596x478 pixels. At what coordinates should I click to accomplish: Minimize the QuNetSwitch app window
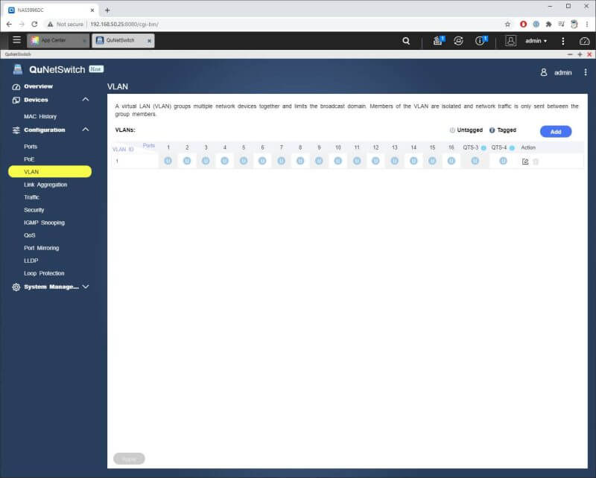pyautogui.click(x=570, y=54)
